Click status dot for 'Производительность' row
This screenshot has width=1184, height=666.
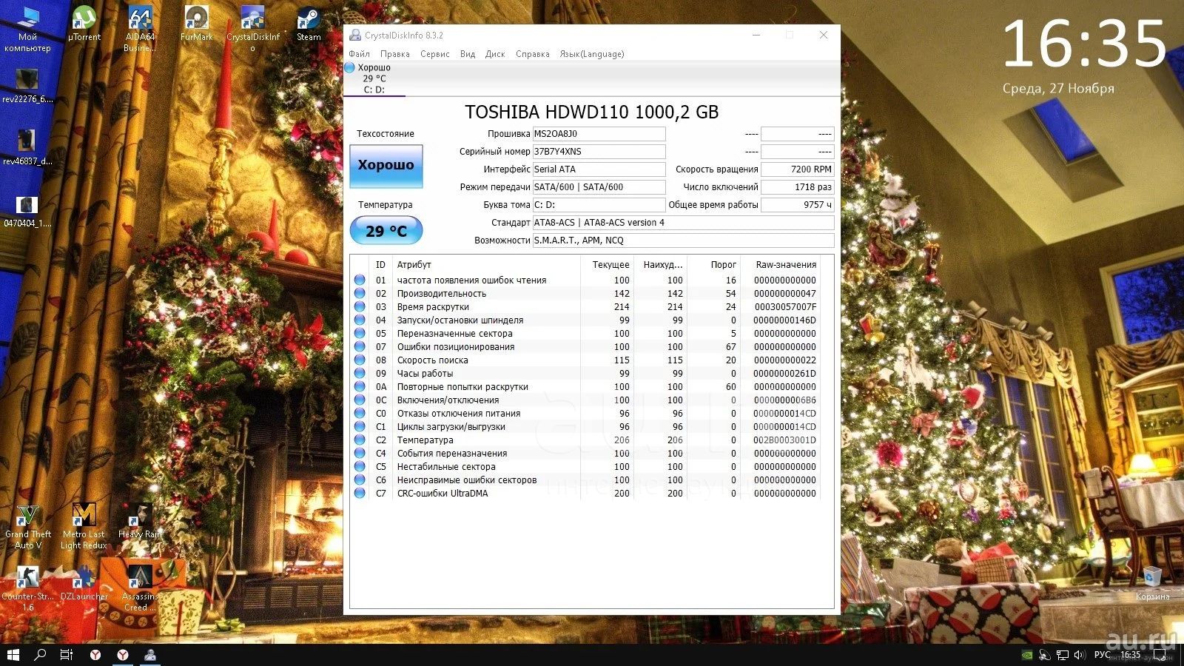(x=360, y=294)
